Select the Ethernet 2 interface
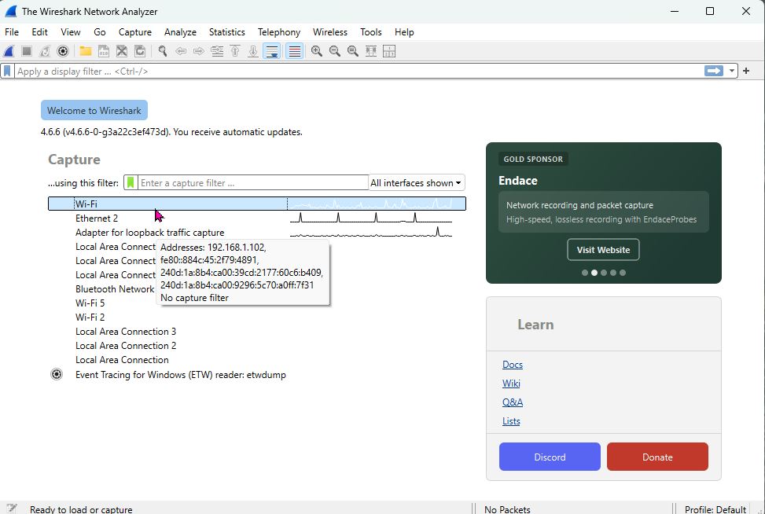Image resolution: width=765 pixels, height=514 pixels. point(257,218)
